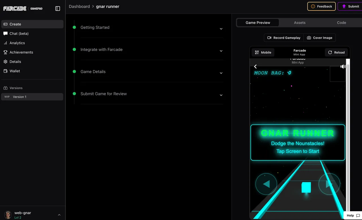The height and width of the screenshot is (220, 362).
Task: Tap the right arrow game control
Action: [x=329, y=184]
